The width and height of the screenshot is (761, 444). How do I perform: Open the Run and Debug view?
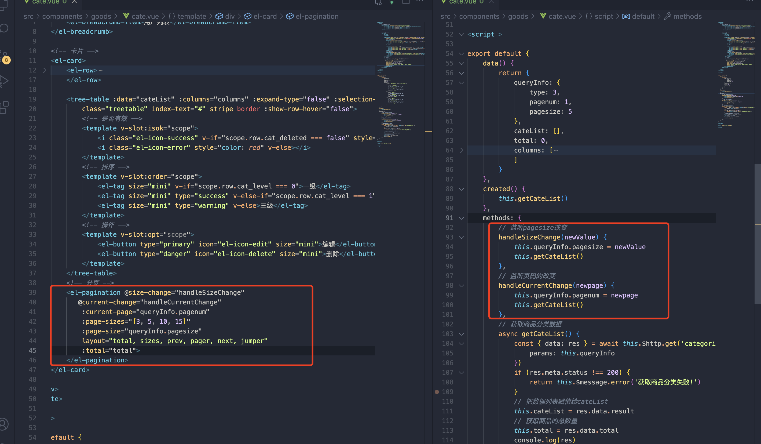(4, 81)
